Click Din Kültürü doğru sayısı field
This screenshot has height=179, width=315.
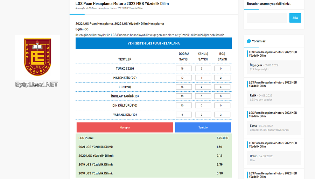[184, 105]
